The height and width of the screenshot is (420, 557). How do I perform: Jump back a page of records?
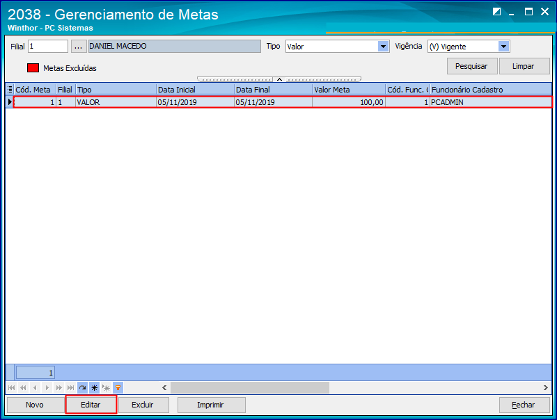23,388
